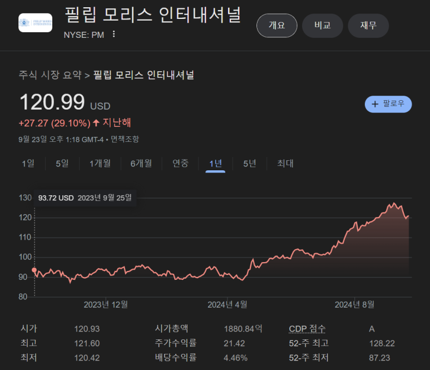Select the 5일 chart range
This screenshot has width=430, height=370.
tap(62, 164)
